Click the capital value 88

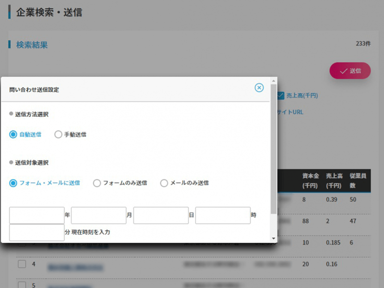[305, 221]
